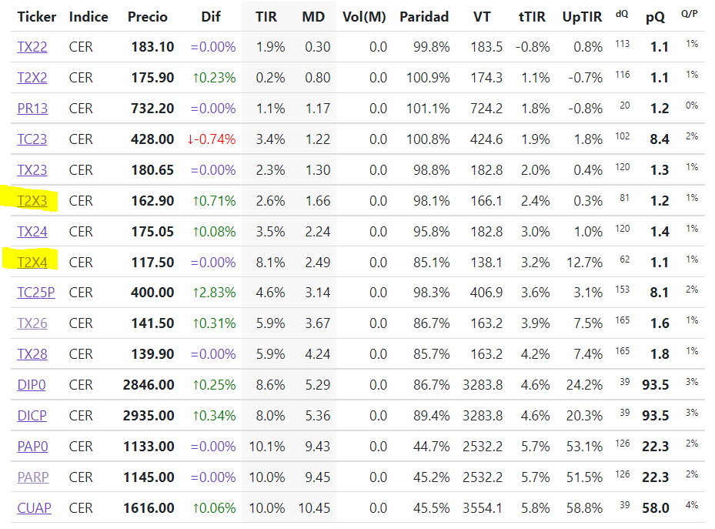Select price 175.90 in T2X2 row
The height and width of the screenshot is (529, 715).
pos(152,78)
